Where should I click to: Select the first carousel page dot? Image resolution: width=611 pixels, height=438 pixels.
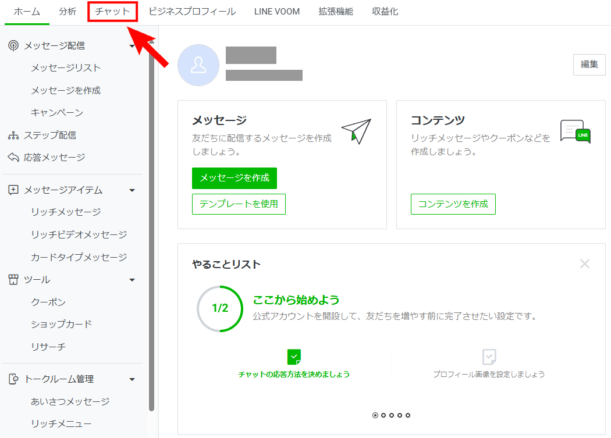pos(375,415)
